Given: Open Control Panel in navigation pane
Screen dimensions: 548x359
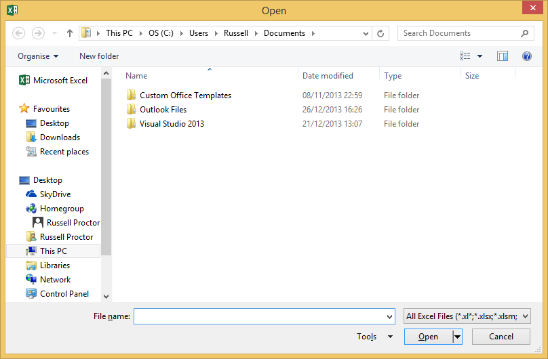Looking at the screenshot, I should point(58,294).
